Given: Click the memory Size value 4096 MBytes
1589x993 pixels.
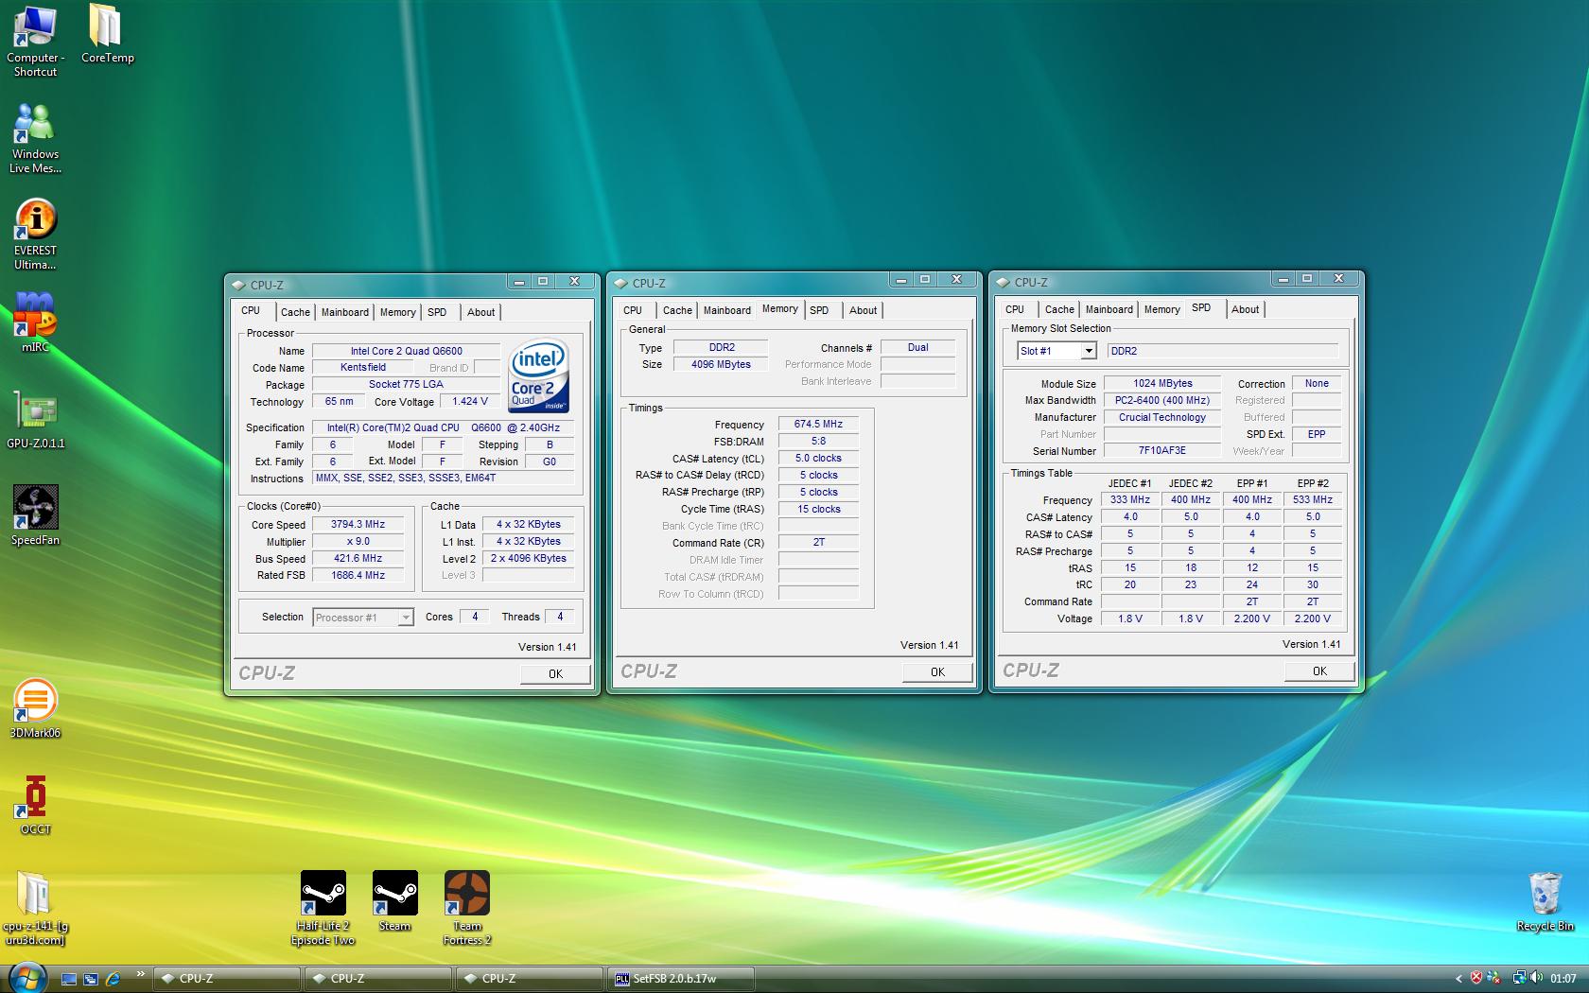Looking at the screenshot, I should (x=721, y=364).
